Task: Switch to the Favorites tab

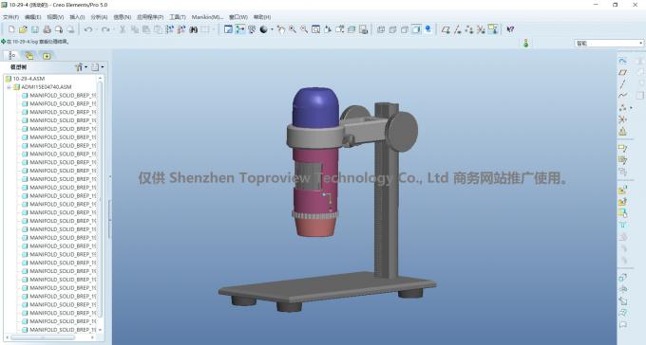Action: [x=47, y=55]
